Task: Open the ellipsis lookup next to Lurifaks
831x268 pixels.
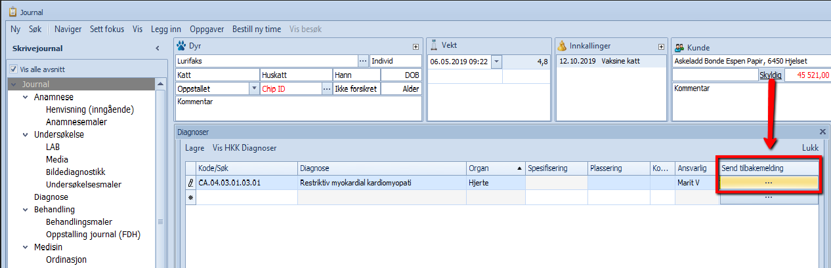Action: pos(363,61)
